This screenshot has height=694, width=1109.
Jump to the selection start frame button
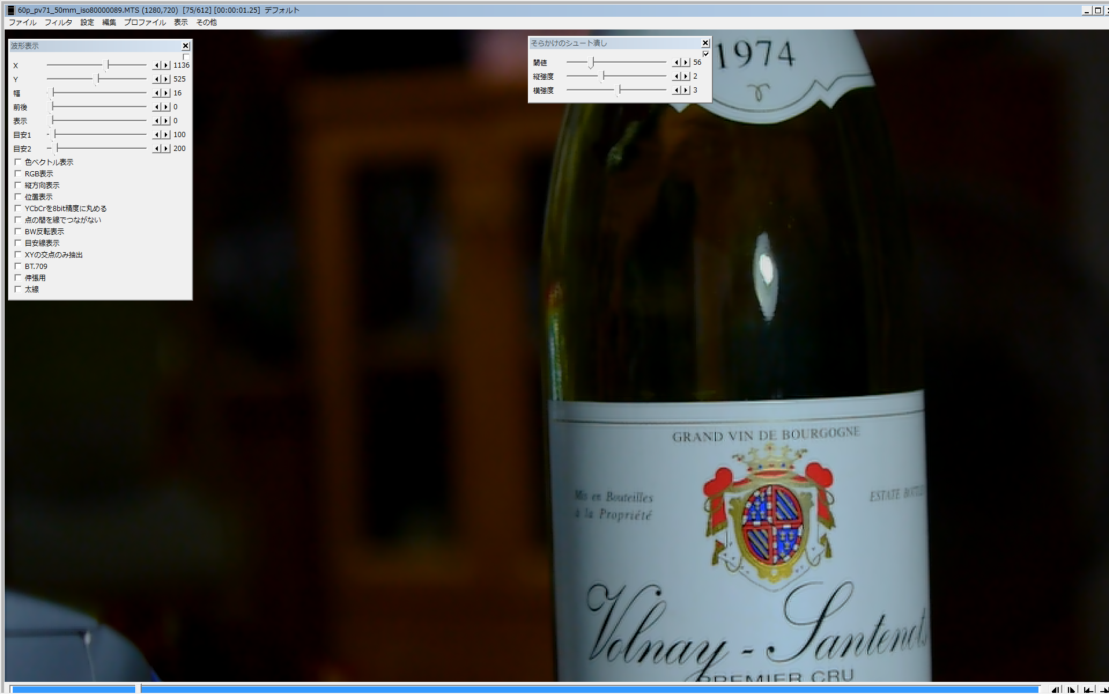[x=1088, y=689]
